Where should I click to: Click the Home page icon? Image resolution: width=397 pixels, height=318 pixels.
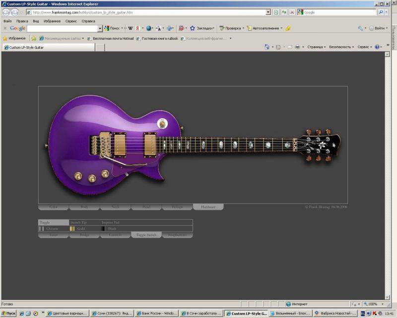pos(267,47)
